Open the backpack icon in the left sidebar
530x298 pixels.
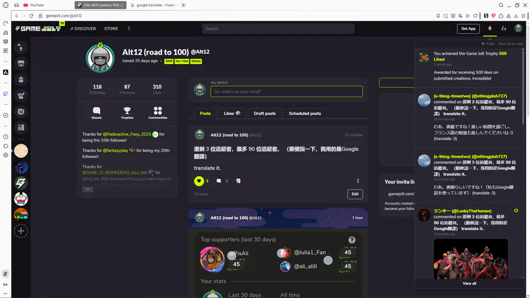pos(21,80)
